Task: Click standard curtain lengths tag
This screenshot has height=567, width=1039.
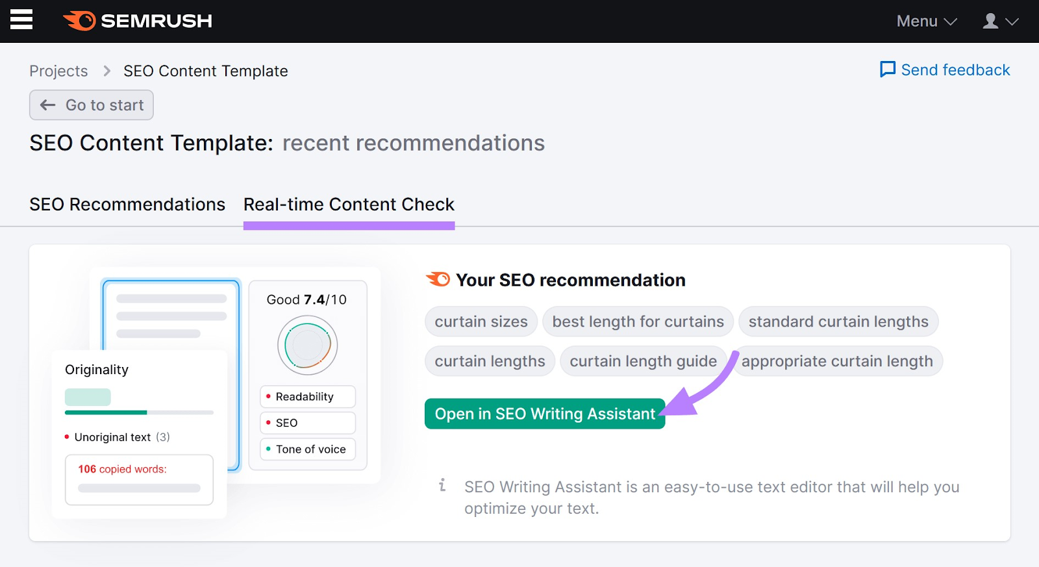Action: click(x=838, y=321)
